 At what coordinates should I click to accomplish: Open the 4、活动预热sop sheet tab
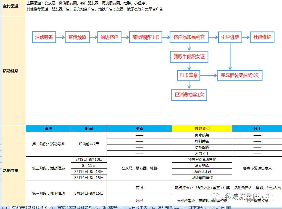(165, 208)
